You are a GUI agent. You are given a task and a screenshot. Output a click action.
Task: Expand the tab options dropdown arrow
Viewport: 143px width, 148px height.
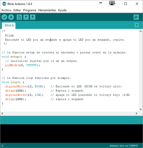[137, 25]
